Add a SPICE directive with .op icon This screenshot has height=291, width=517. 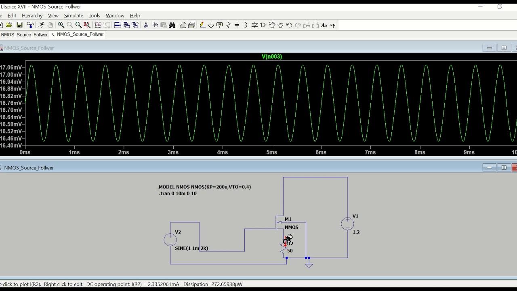(x=332, y=25)
